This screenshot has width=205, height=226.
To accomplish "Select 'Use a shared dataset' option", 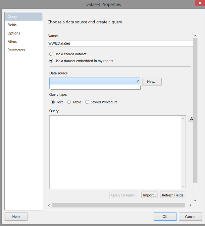I will click(51, 54).
